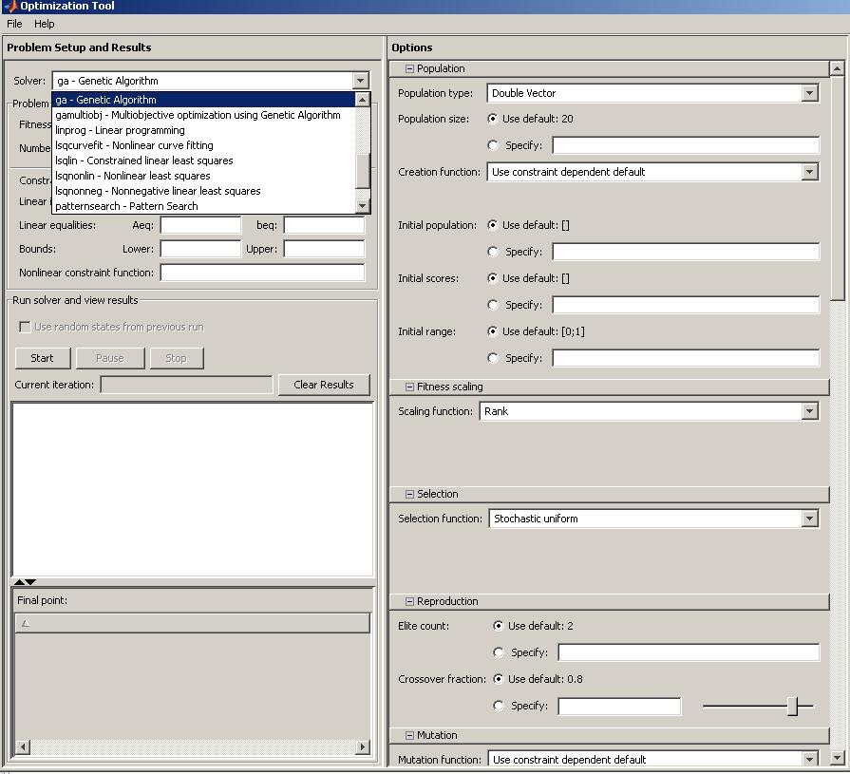This screenshot has width=850, height=774.
Task: Select Initial scores Use default radio
Action: point(493,278)
